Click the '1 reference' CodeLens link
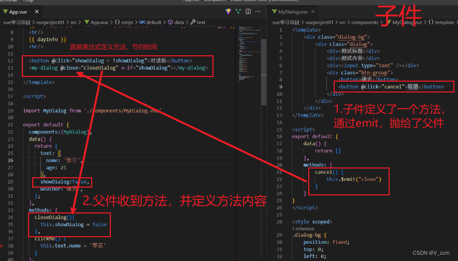This screenshot has width=458, height=261. [x=303, y=228]
